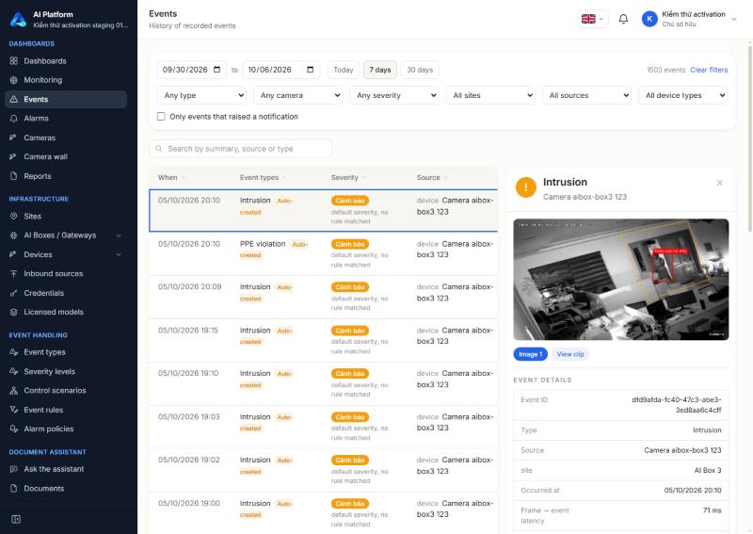
Task: Click the page vertical scrollbar
Action: [x=749, y=137]
